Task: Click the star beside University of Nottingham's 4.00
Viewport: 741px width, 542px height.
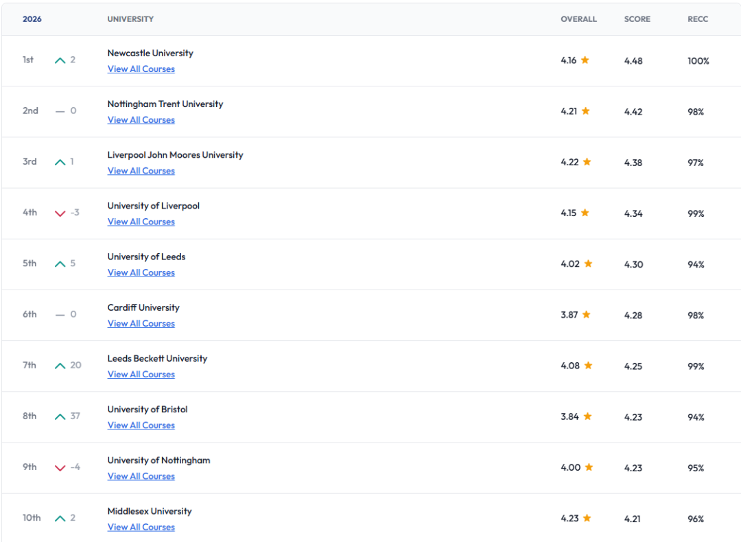Action: [x=589, y=467]
